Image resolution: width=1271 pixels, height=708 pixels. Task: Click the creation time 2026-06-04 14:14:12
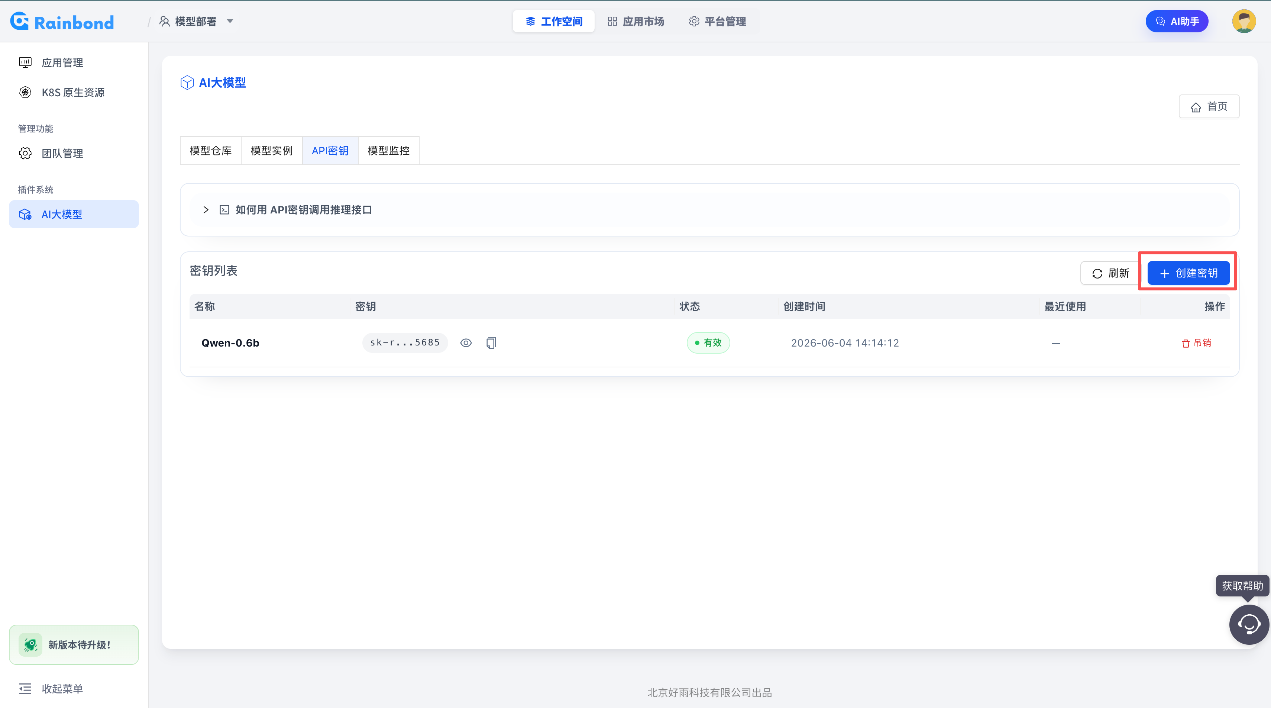point(845,342)
